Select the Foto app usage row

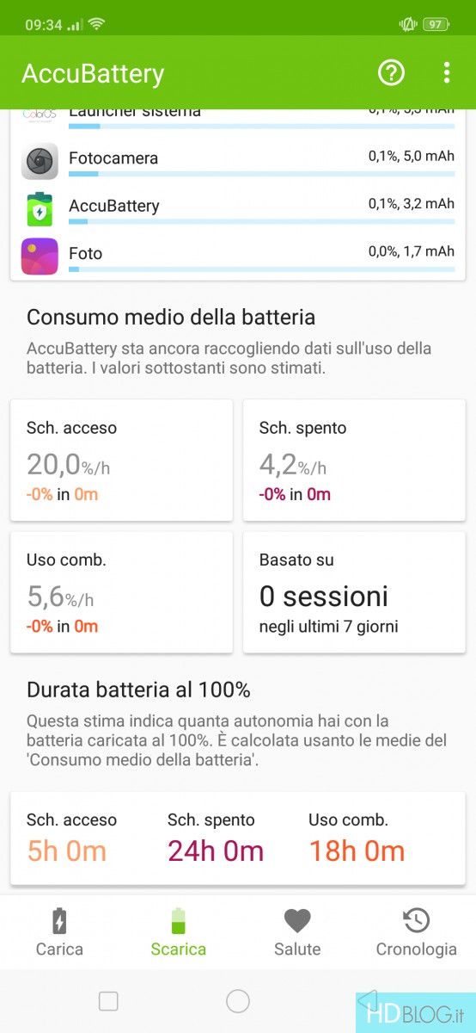238,256
